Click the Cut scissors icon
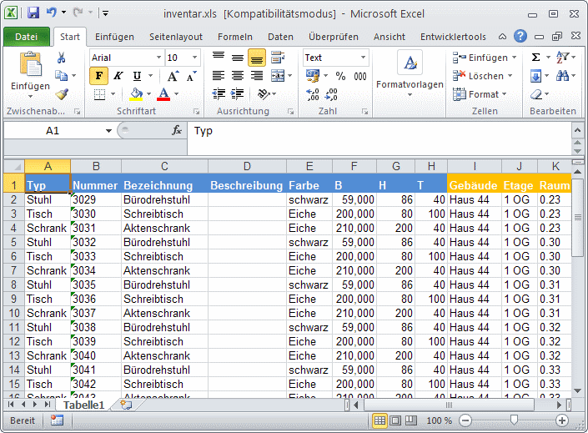Viewport: 588px width, 433px height. pos(61,58)
